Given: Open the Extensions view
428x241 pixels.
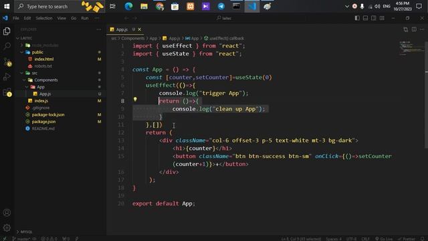Looking at the screenshot, I should (x=7, y=92).
